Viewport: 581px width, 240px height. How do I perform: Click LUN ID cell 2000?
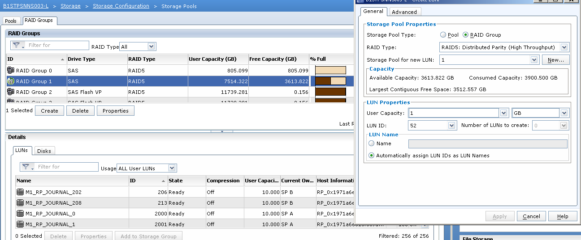click(148, 214)
